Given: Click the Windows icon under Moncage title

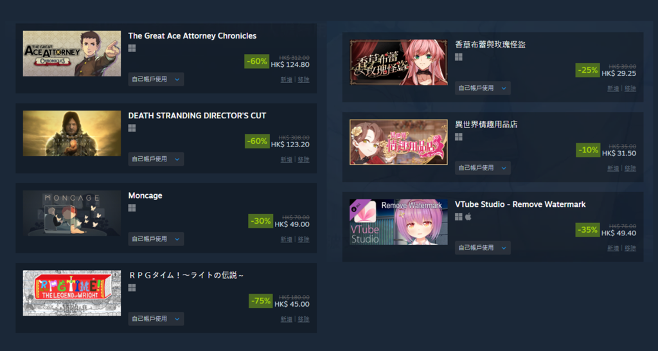Looking at the screenshot, I should [132, 208].
